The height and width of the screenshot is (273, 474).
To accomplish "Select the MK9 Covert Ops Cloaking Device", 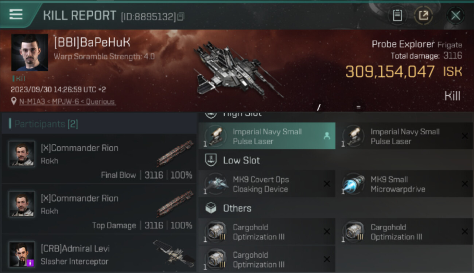I will click(267, 184).
